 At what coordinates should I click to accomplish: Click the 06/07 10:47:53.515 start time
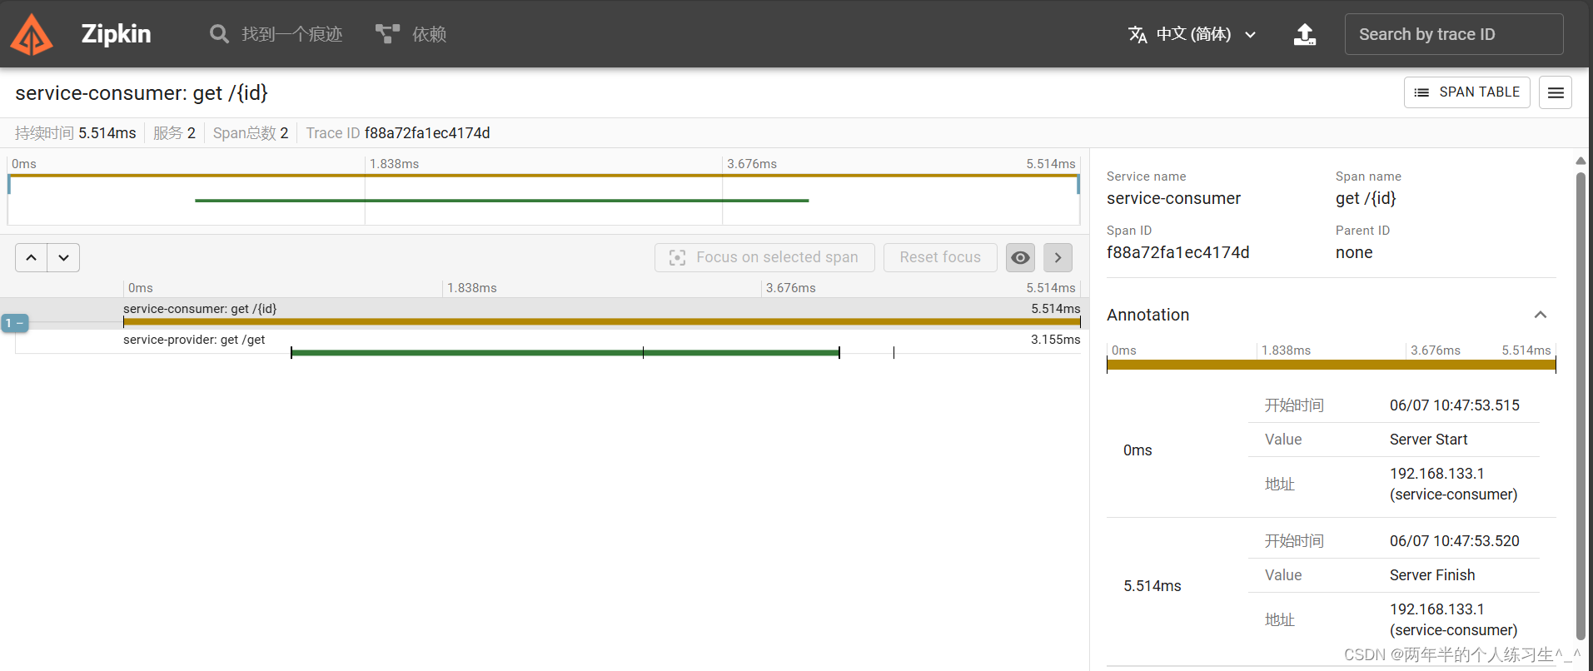pyautogui.click(x=1455, y=405)
